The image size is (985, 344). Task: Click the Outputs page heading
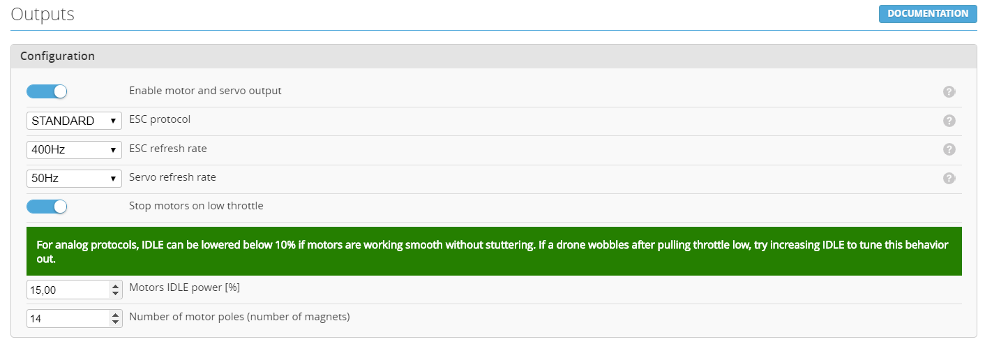point(43,14)
